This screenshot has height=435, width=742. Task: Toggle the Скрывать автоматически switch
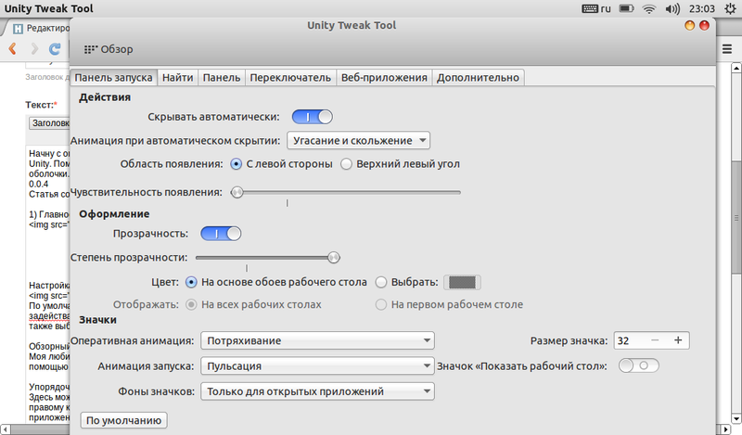(x=313, y=117)
